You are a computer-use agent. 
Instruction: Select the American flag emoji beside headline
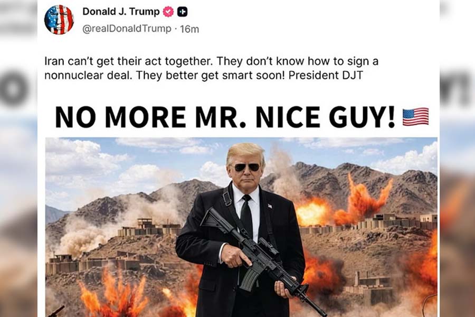click(x=416, y=116)
